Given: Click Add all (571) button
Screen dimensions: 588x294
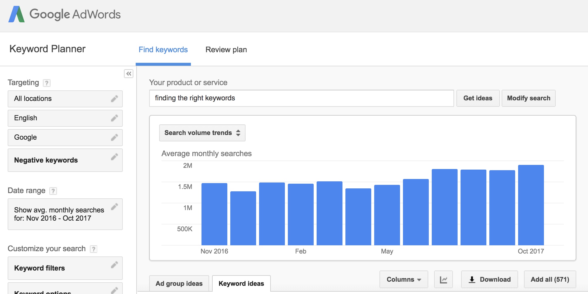Looking at the screenshot, I should [x=550, y=279].
